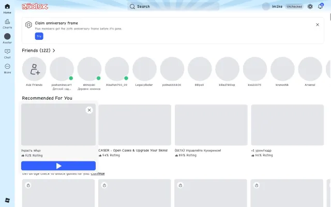Expand the Friends (122) chevron
The height and width of the screenshot is (207, 331).
[x=54, y=51]
